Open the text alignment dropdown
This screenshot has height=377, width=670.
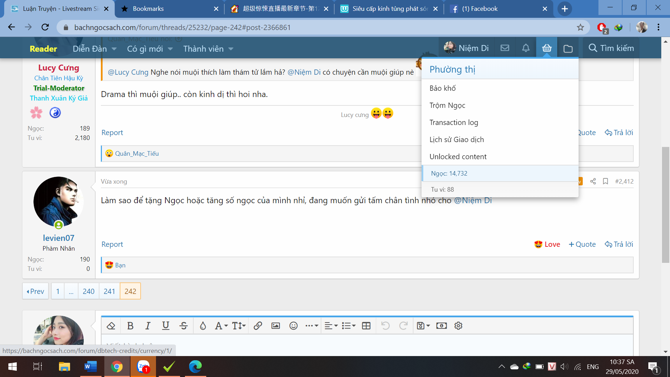point(331,326)
